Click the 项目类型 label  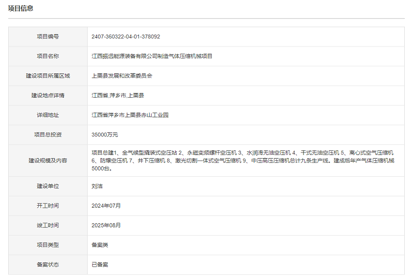click(48, 245)
